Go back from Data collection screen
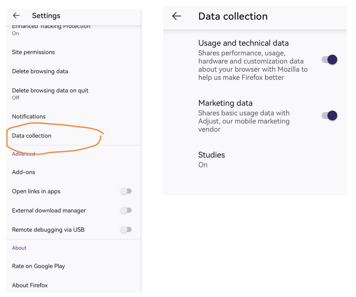The image size is (356, 297). [x=177, y=16]
